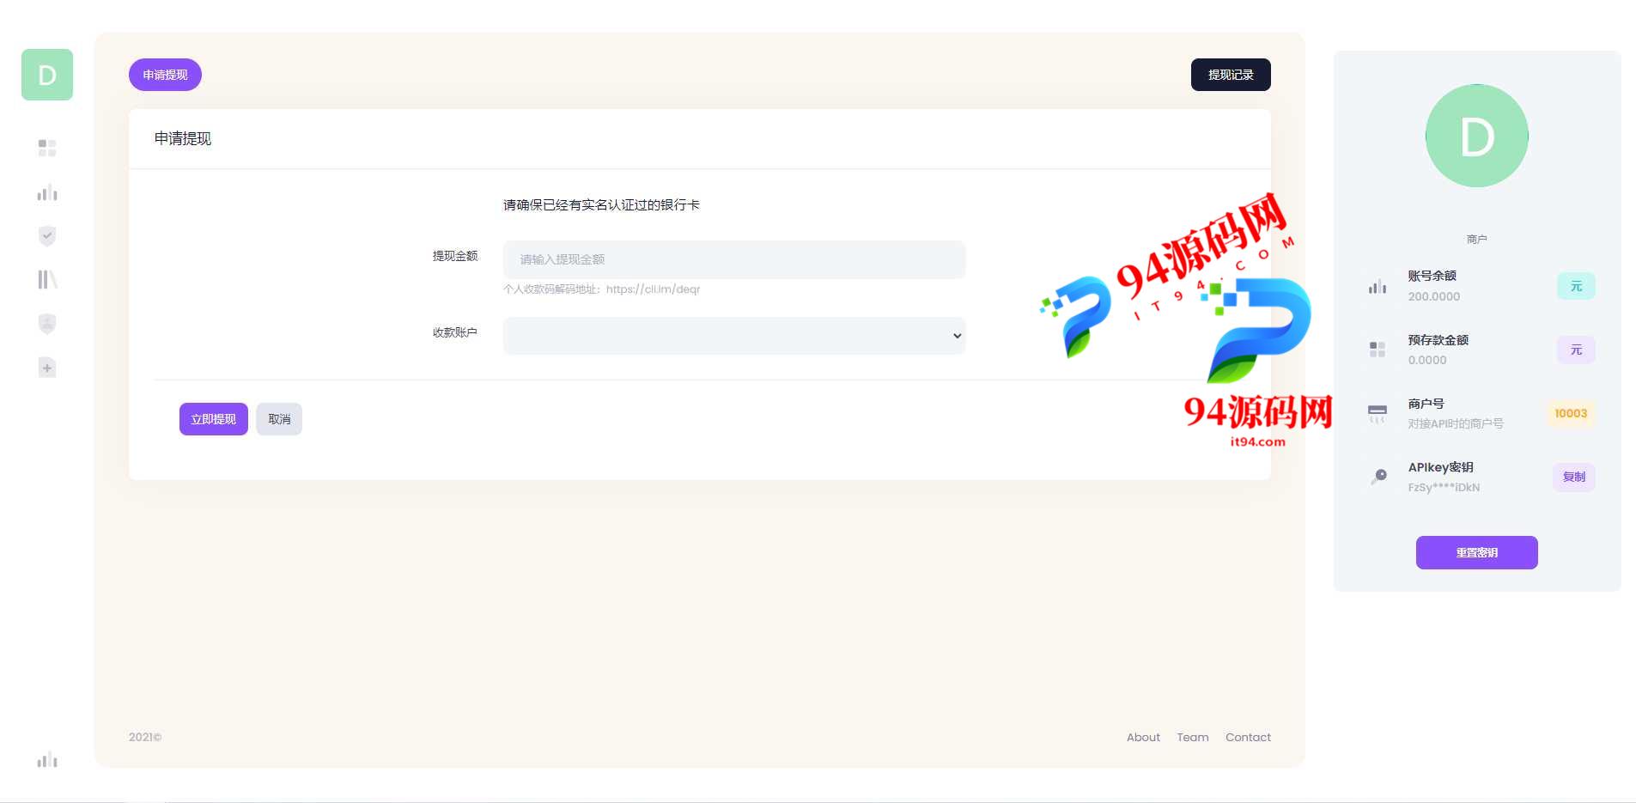Submit with 立即提现 button
Image resolution: width=1636 pixels, height=803 pixels.
[x=214, y=419]
